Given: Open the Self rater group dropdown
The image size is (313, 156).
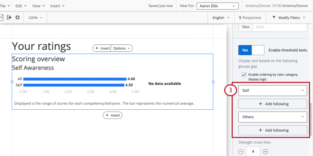Looking at the screenshot, I should pyautogui.click(x=272, y=91).
